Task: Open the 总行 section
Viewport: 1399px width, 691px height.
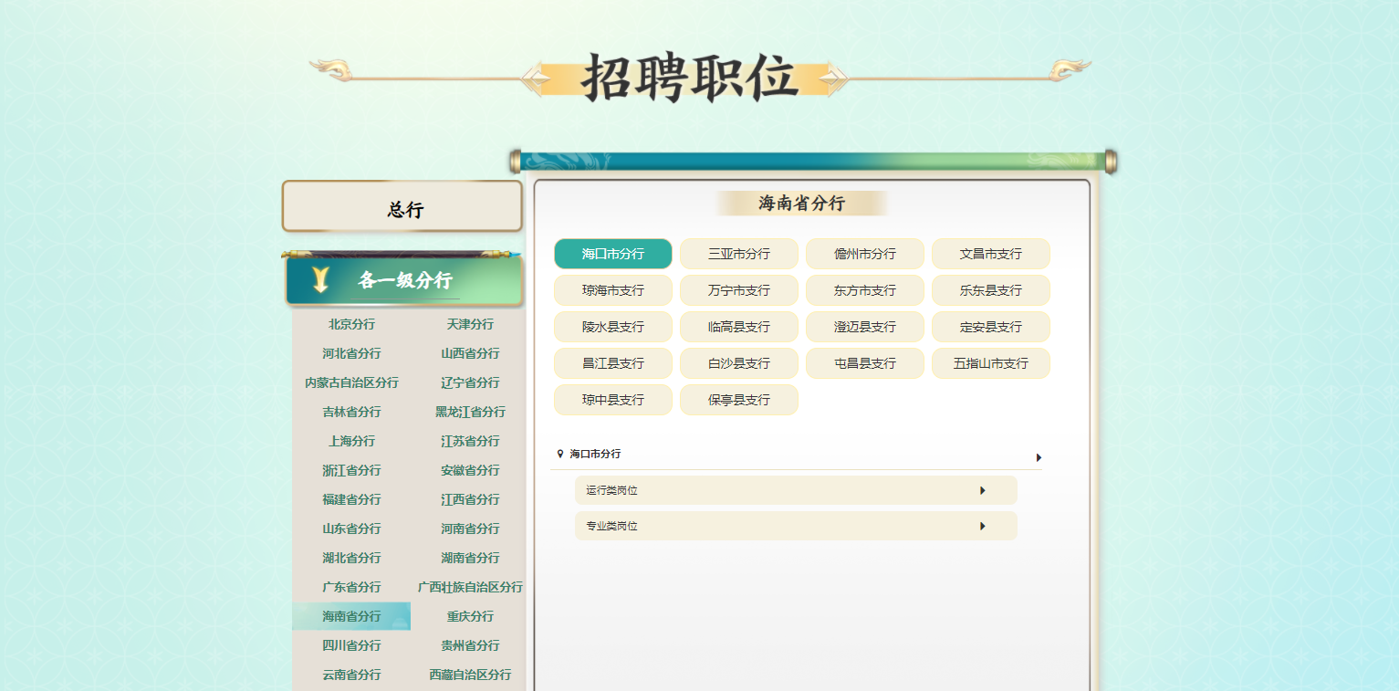Action: pos(402,206)
